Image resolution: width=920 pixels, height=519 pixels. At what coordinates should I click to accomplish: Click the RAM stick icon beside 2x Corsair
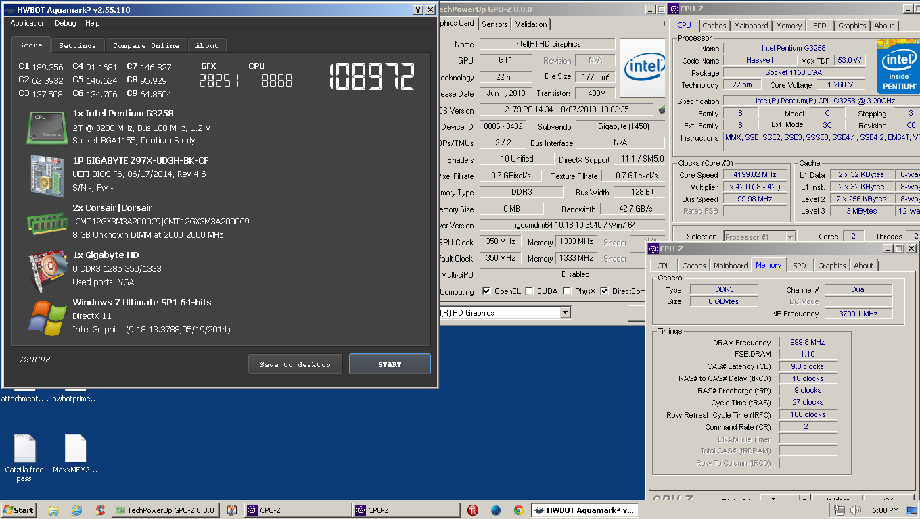pyautogui.click(x=47, y=222)
